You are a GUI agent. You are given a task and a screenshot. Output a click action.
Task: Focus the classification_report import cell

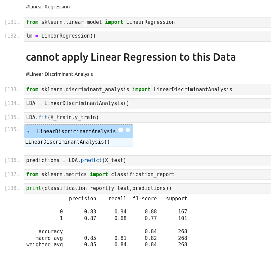click(x=147, y=174)
